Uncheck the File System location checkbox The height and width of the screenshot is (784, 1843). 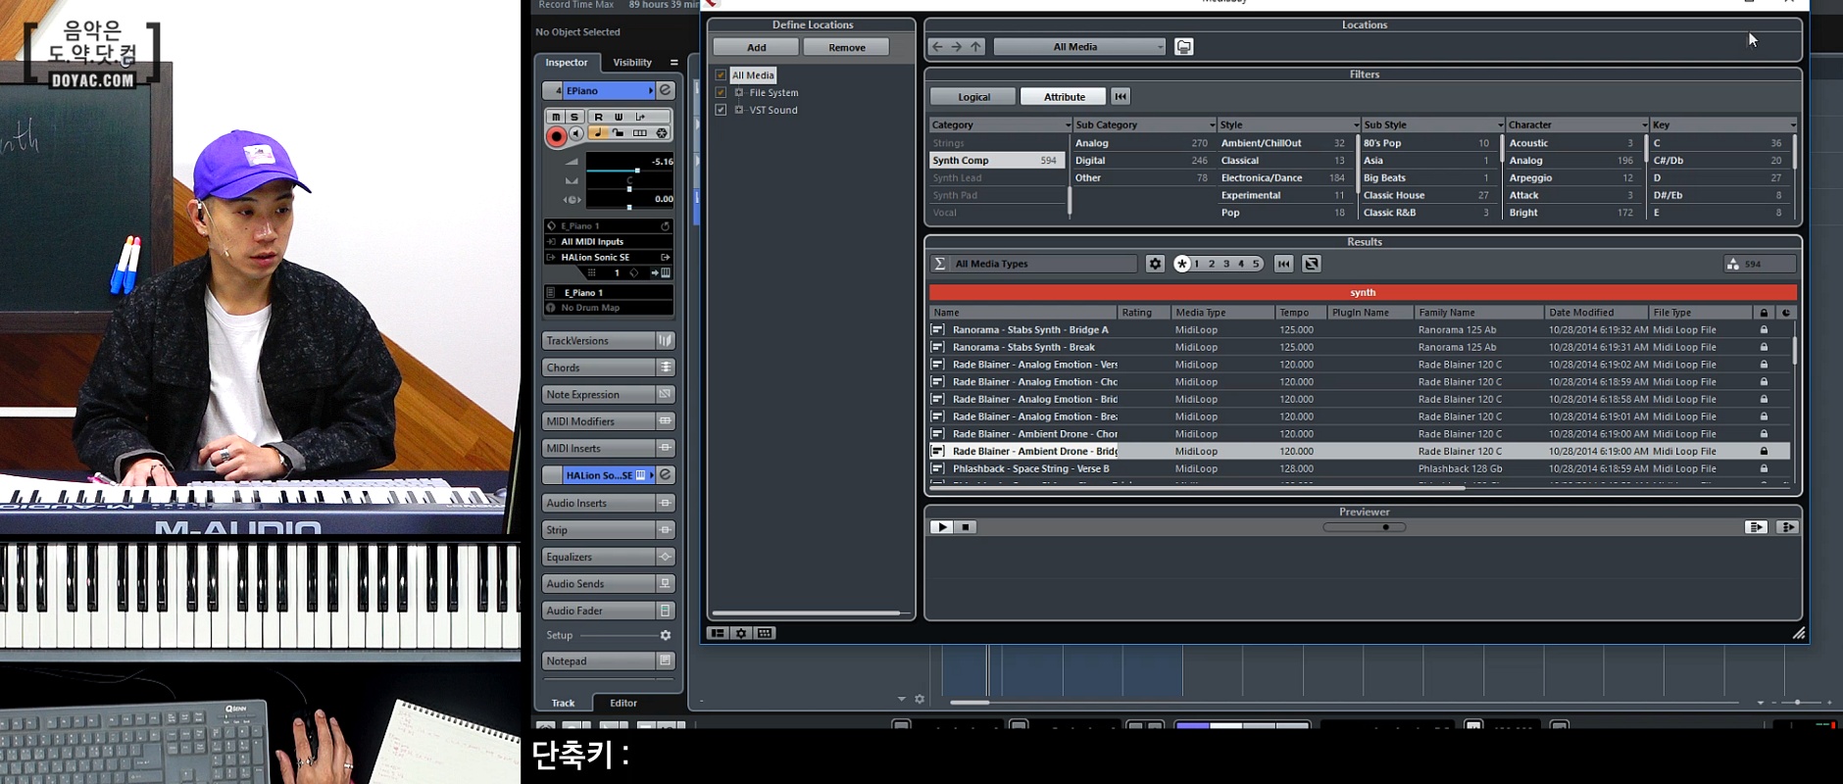(721, 93)
